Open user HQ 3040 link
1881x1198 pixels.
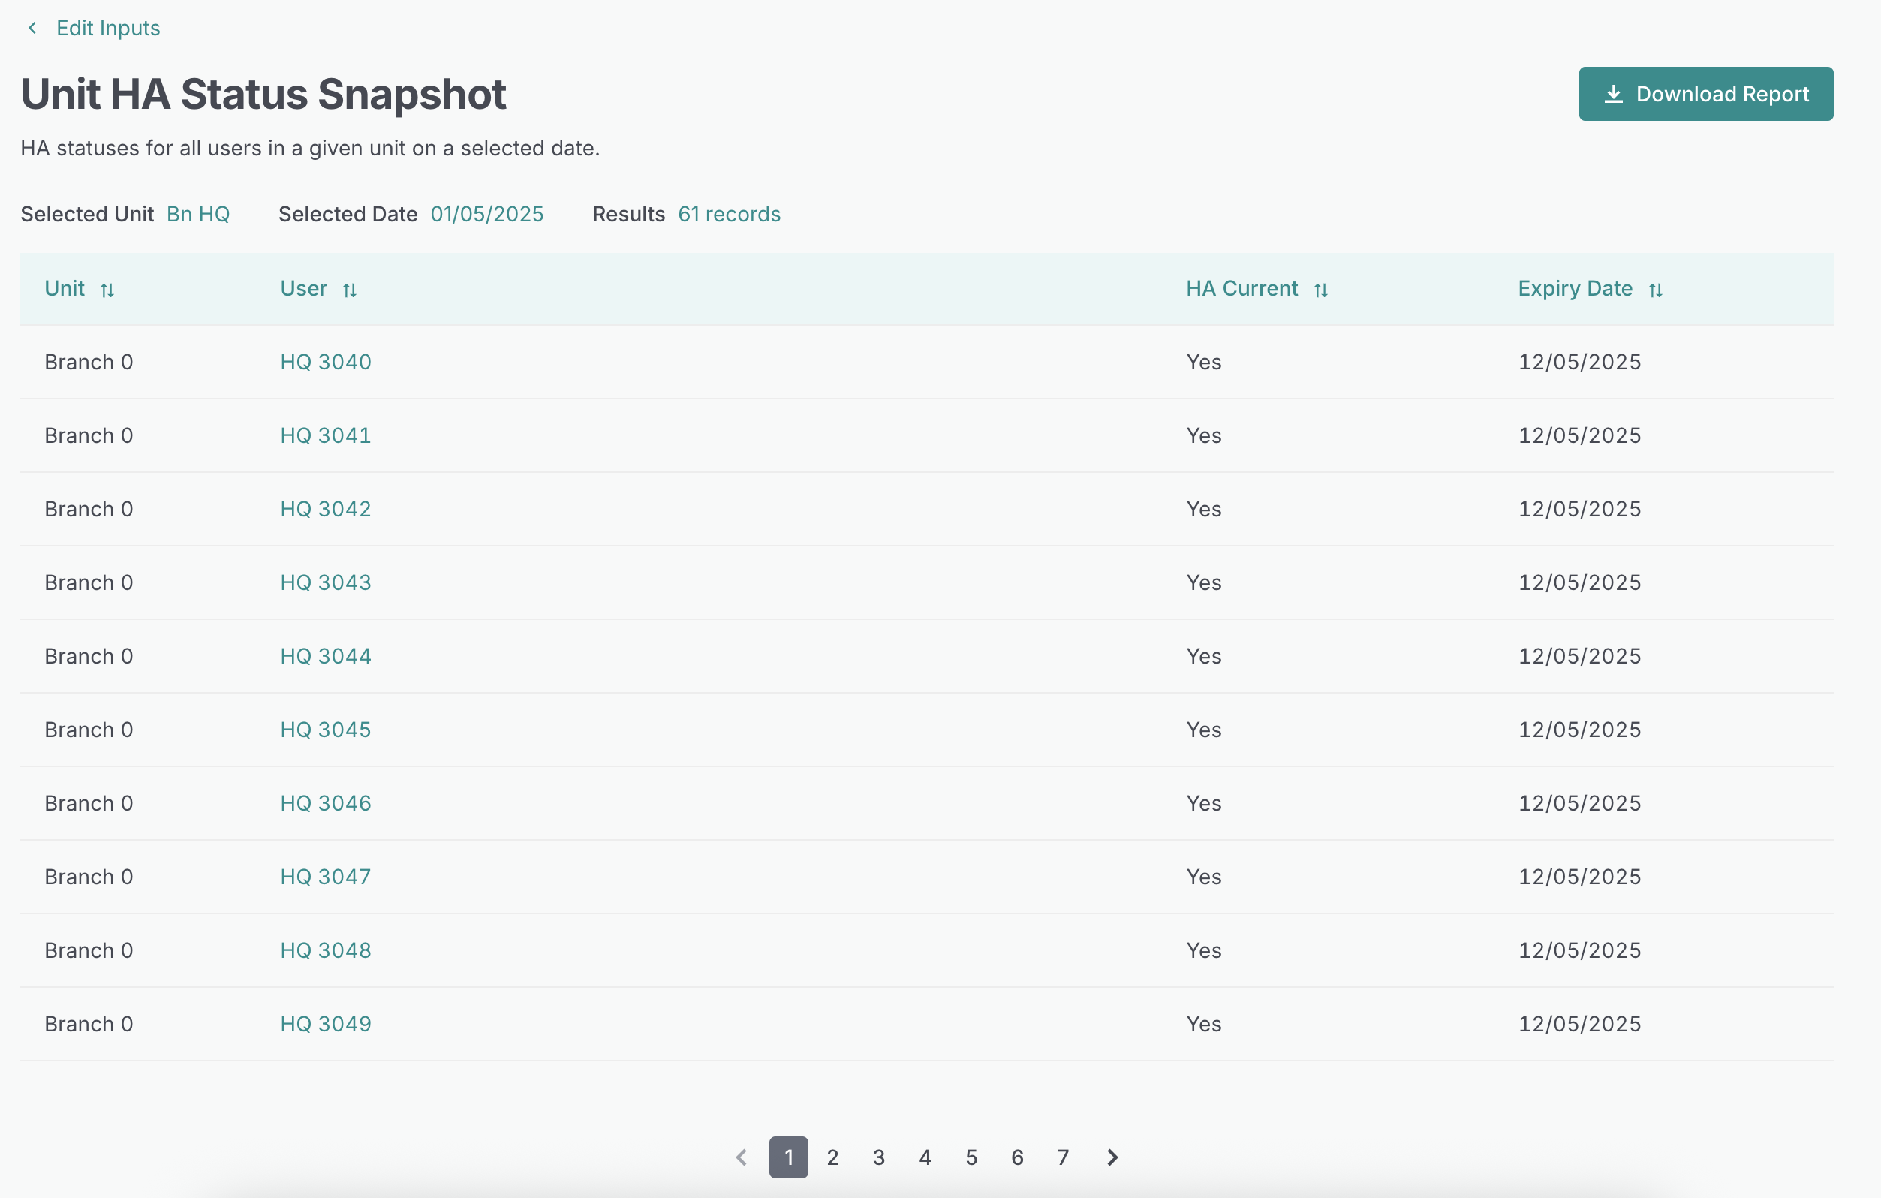click(325, 362)
